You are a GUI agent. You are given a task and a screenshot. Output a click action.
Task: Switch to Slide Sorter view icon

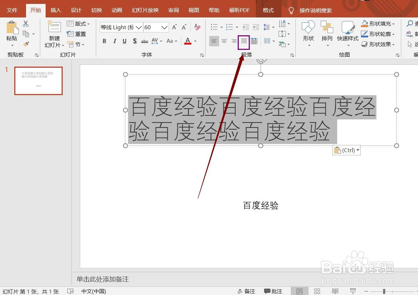317,291
